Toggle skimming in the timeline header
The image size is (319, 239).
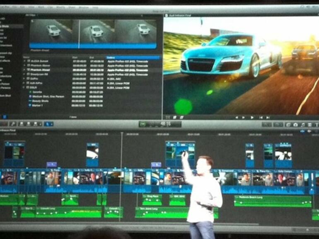pyautogui.click(x=302, y=131)
